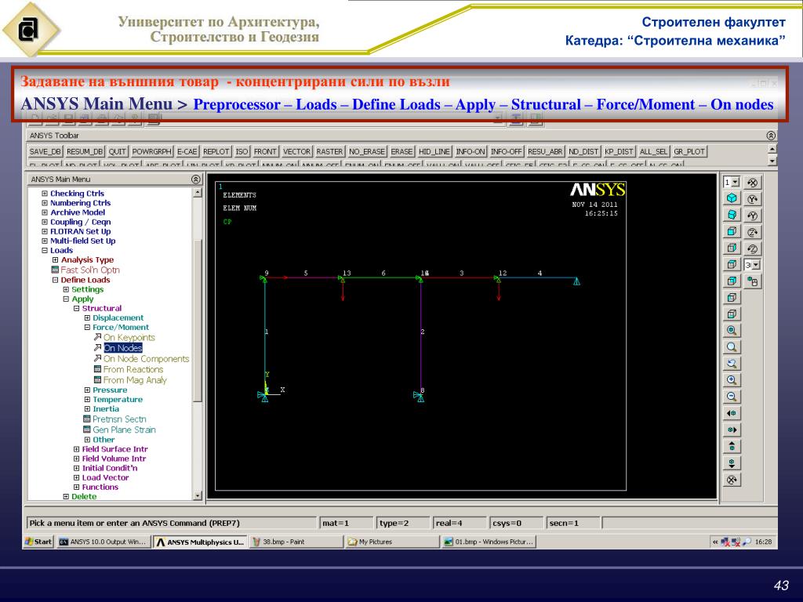Collapse the Force/Moment node
The width and height of the screenshot is (803, 602).
(x=87, y=328)
